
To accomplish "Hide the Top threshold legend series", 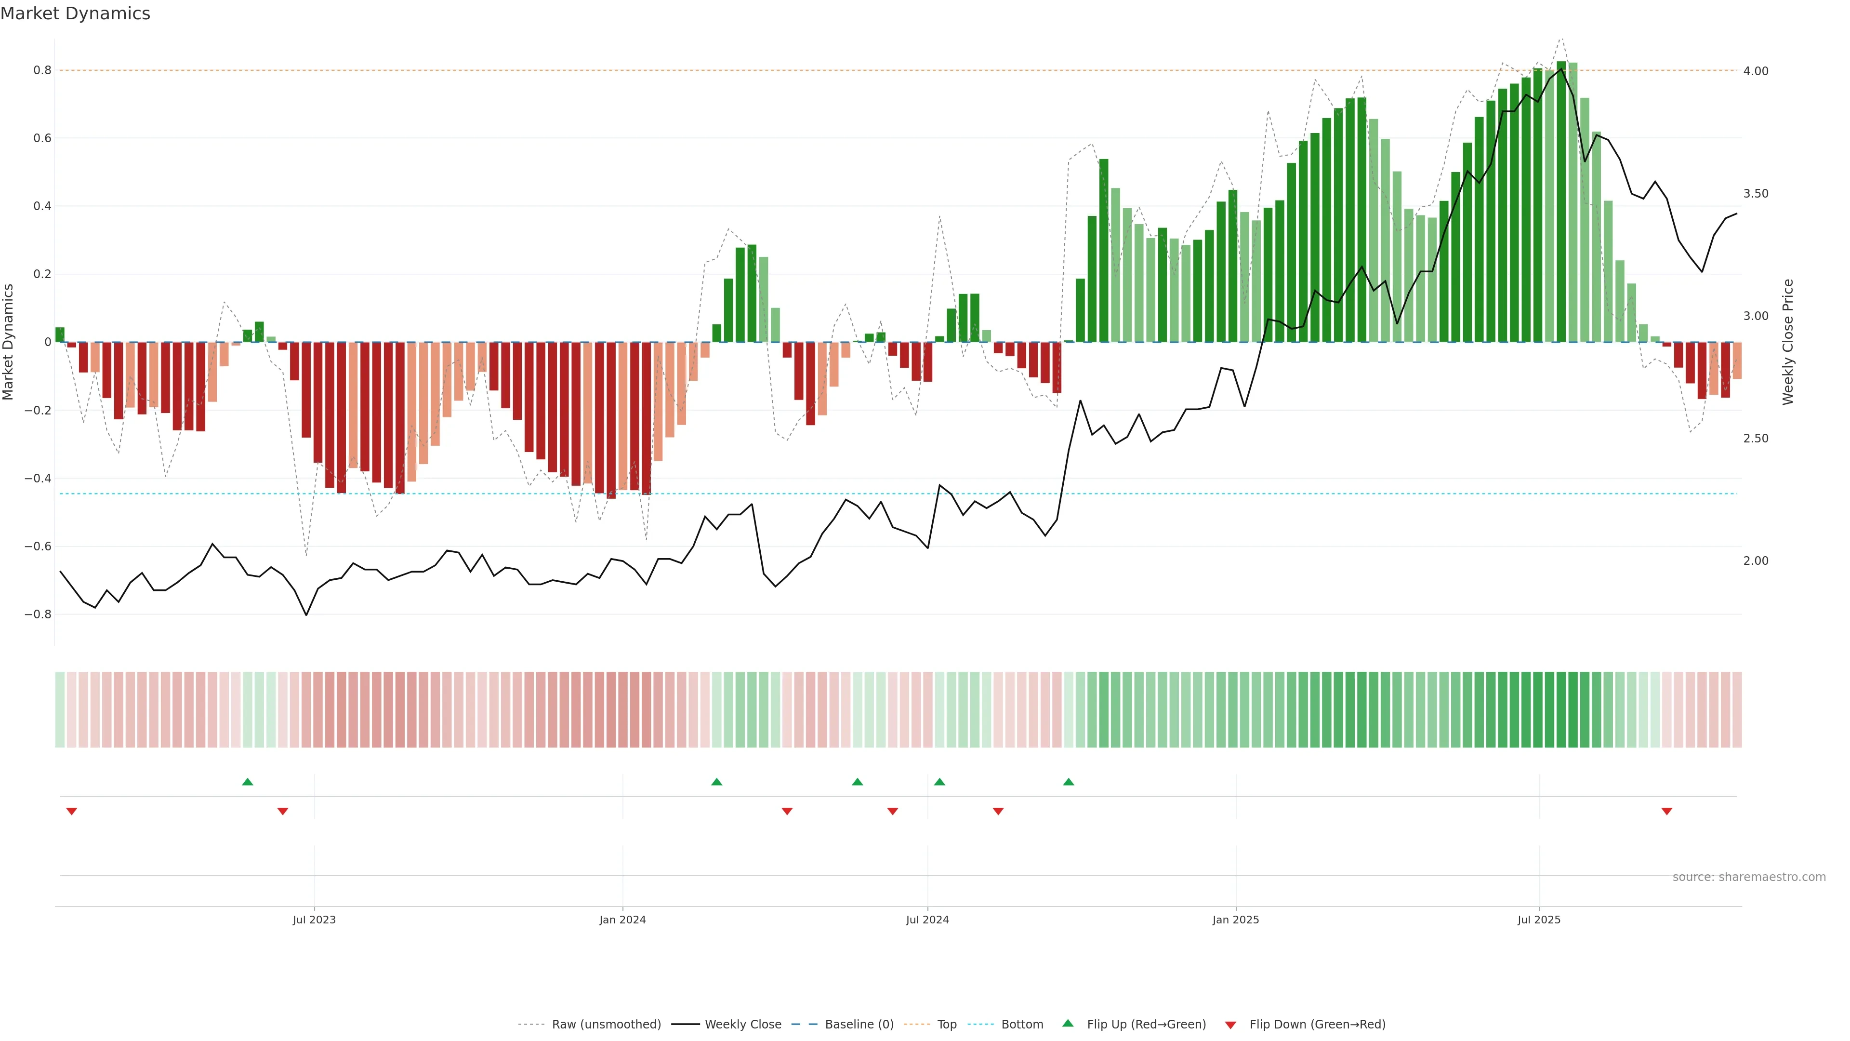I will coord(947,1025).
